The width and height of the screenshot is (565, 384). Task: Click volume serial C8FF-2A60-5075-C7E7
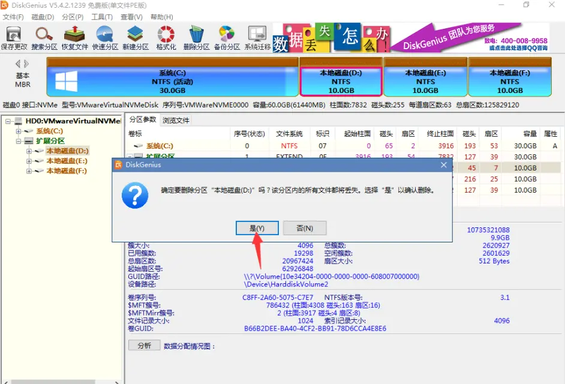click(x=278, y=298)
